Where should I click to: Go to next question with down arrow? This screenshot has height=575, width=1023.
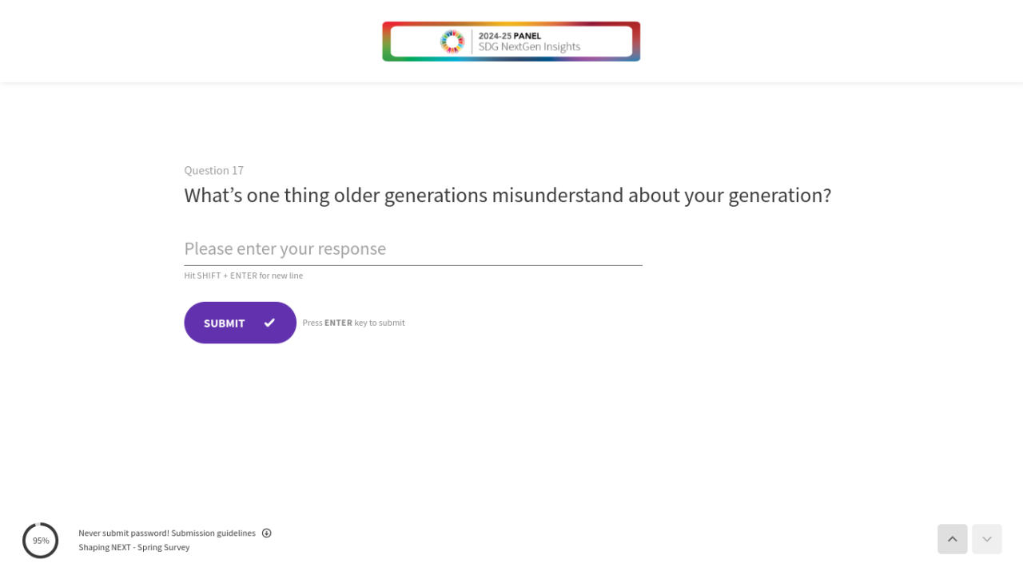click(x=986, y=539)
